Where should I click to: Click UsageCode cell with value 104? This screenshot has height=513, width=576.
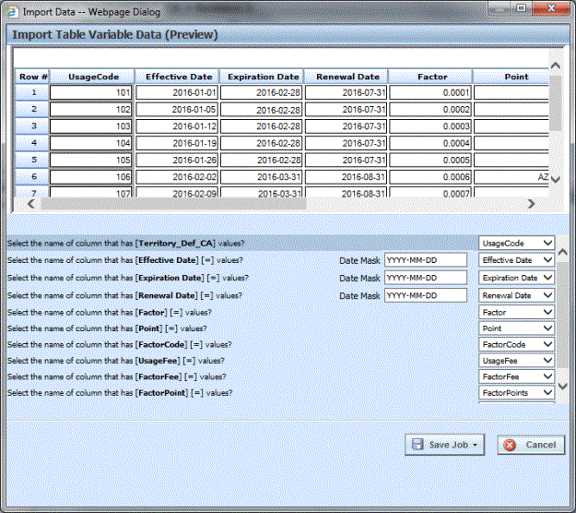(x=90, y=143)
